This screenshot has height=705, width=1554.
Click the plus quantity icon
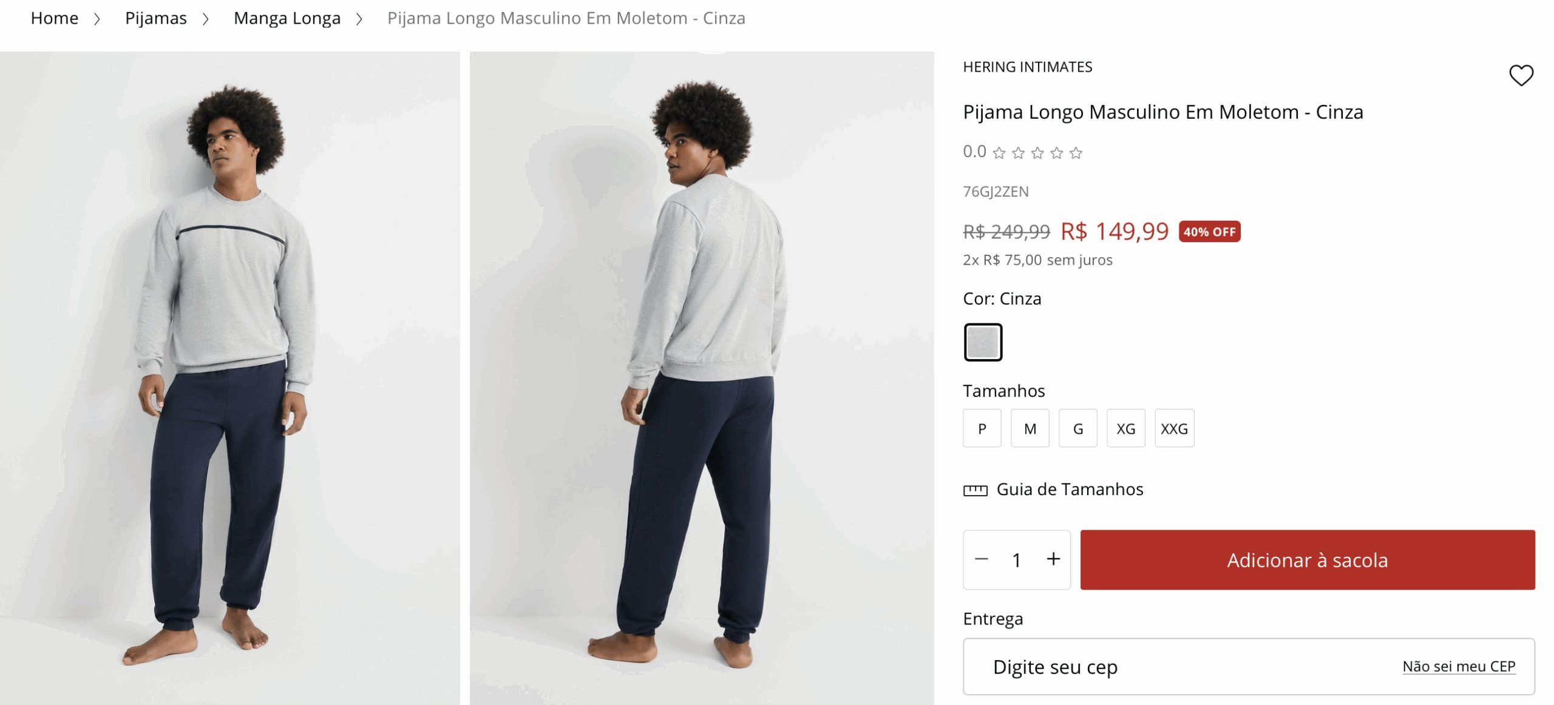[x=1053, y=559]
